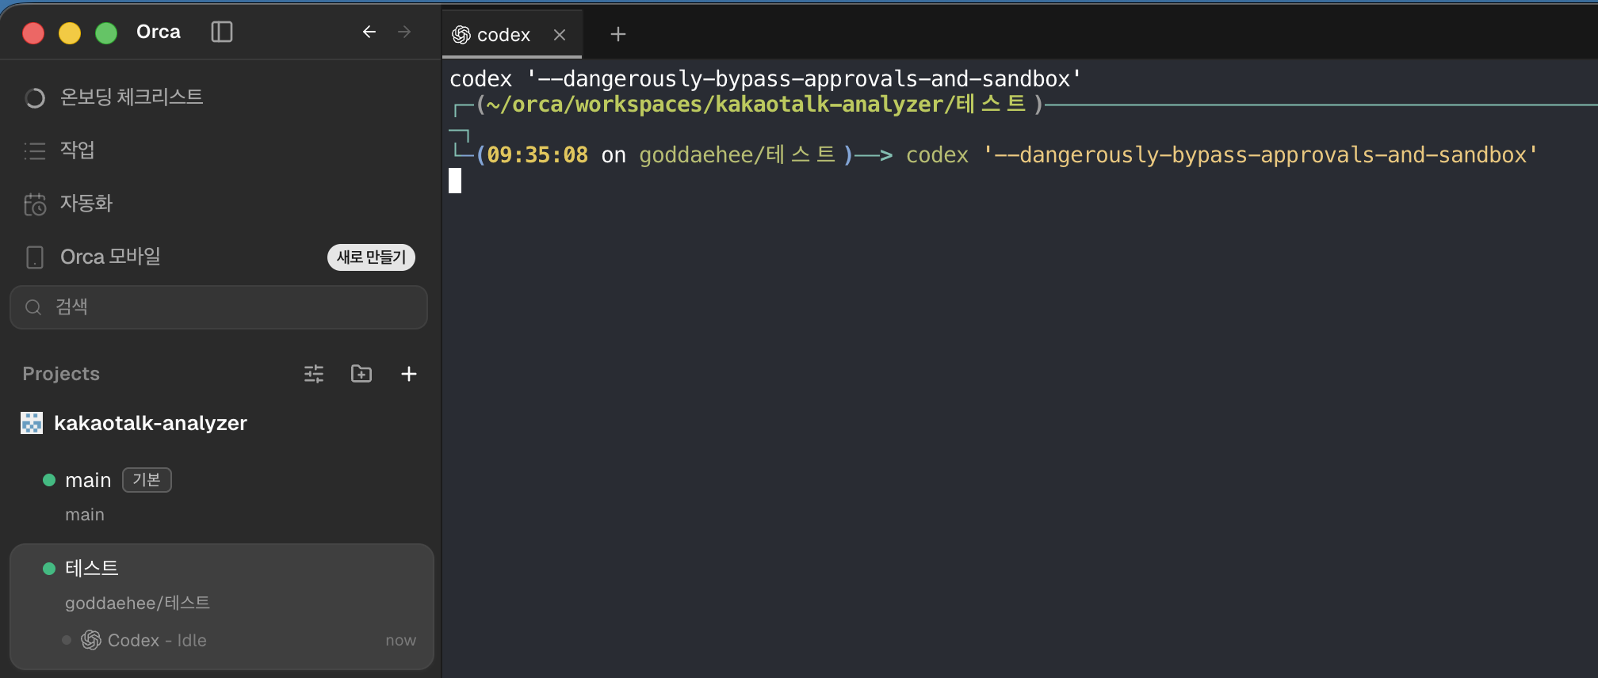
Task: Click the 새로 만들기 badge button
Action: point(371,257)
